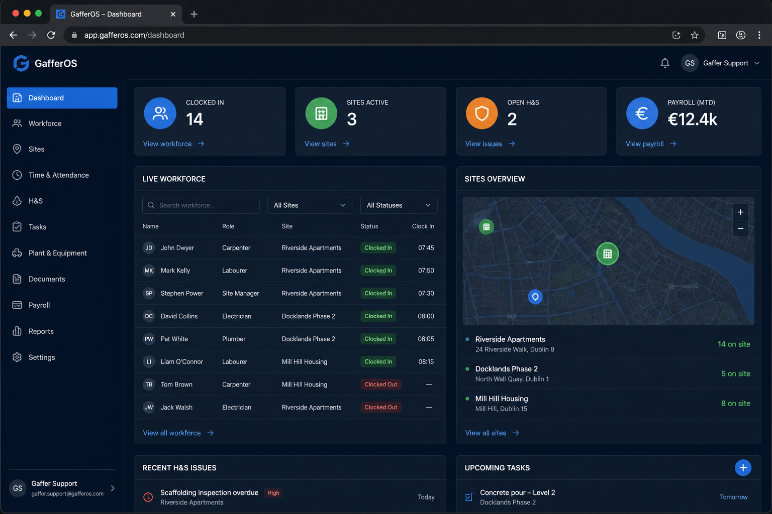The width and height of the screenshot is (772, 514).
Task: Open the notifications bell
Action: point(665,63)
